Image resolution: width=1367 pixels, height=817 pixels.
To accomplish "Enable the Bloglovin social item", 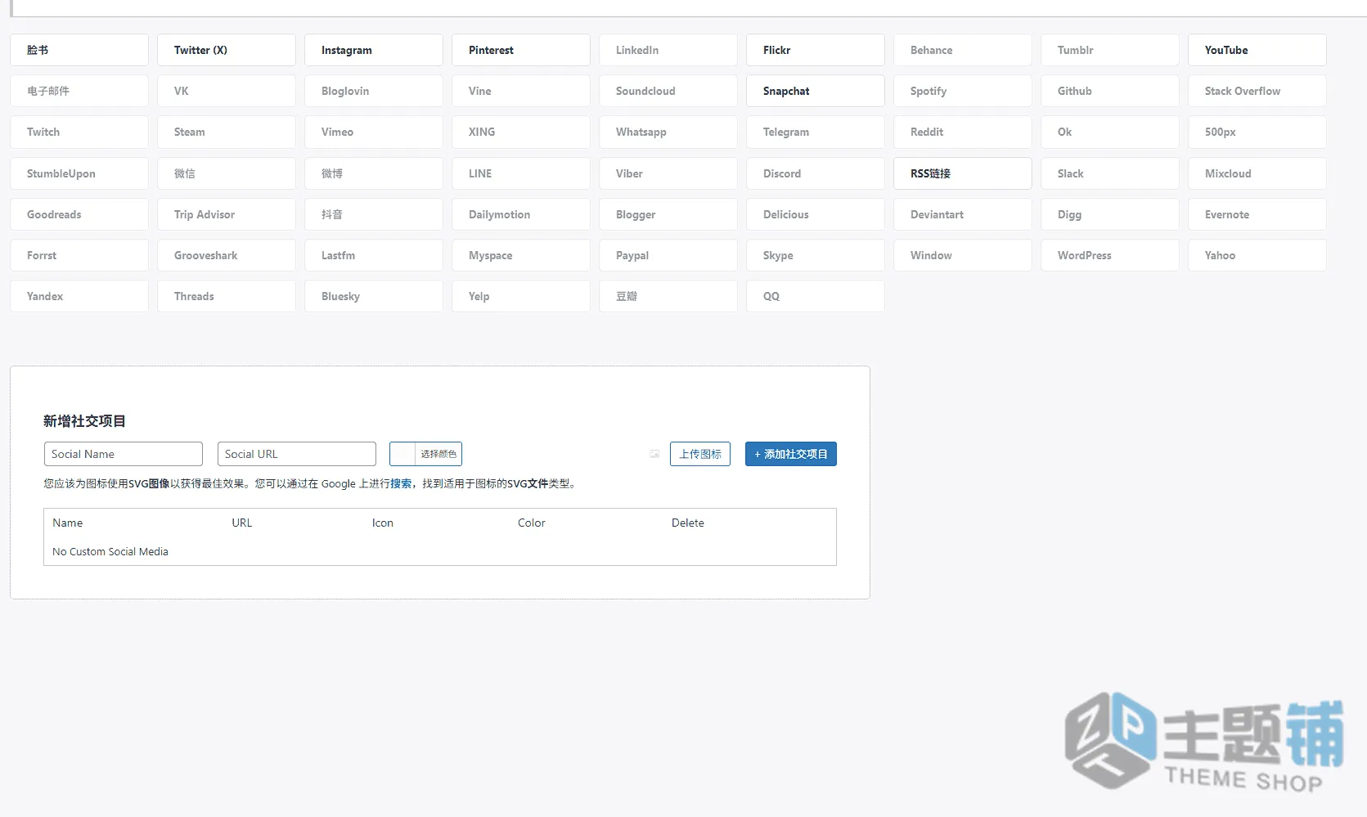I will point(374,91).
